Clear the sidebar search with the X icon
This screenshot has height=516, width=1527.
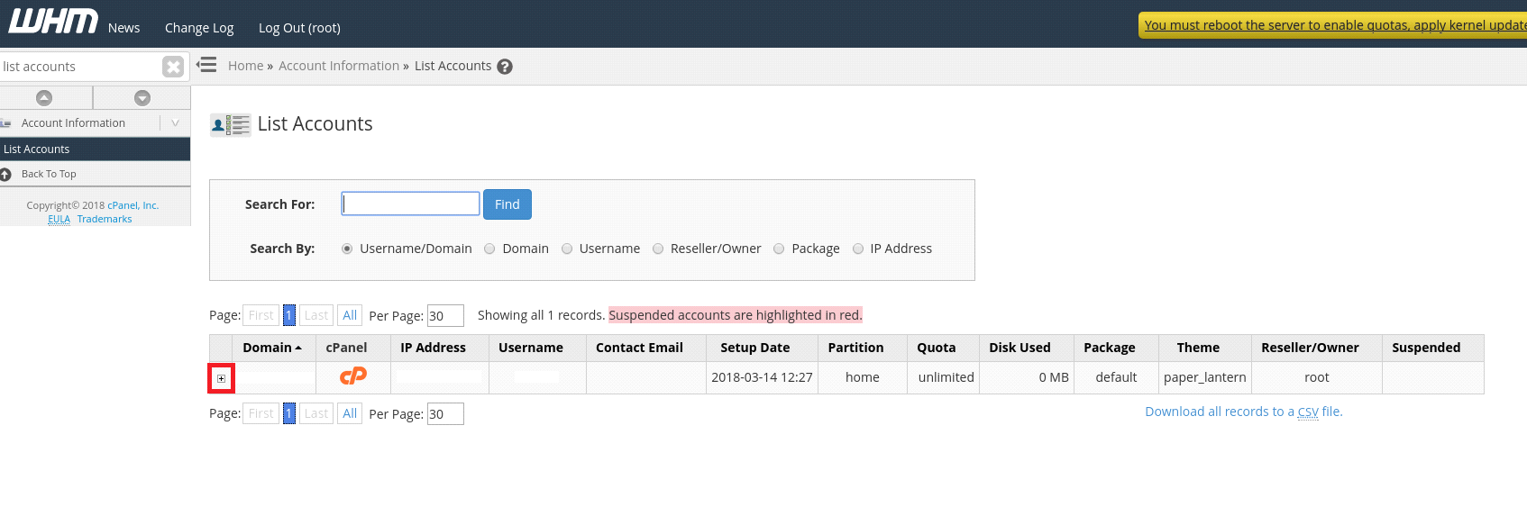tap(173, 67)
